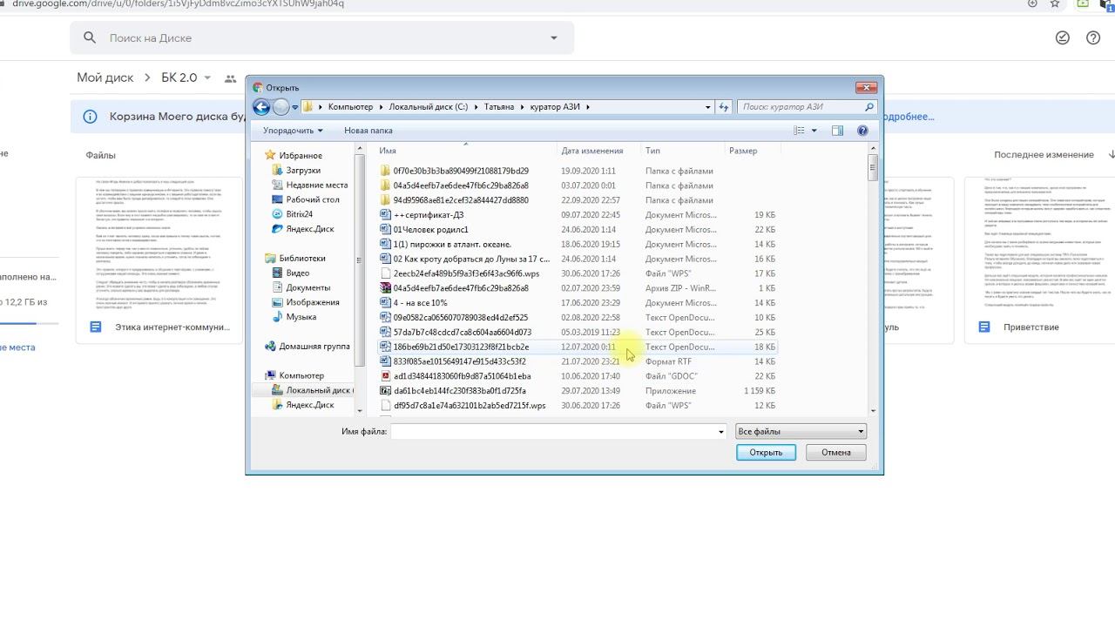
Task: Click the offline-ready checkmark icon in Drive
Action: [x=1062, y=37]
